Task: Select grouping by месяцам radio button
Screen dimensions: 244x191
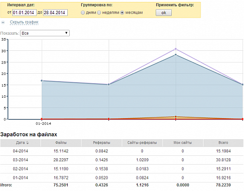Action: pyautogui.click(x=122, y=13)
